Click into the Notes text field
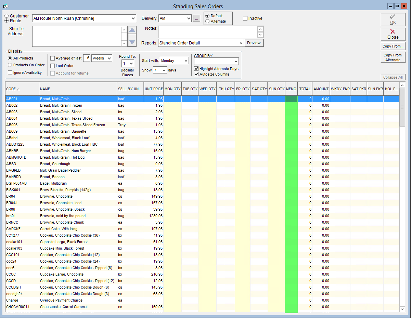 (208, 32)
